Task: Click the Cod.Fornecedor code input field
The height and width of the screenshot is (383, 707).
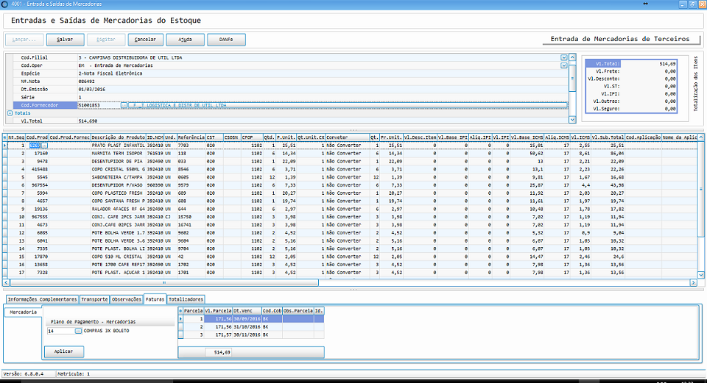Action: tap(99, 105)
